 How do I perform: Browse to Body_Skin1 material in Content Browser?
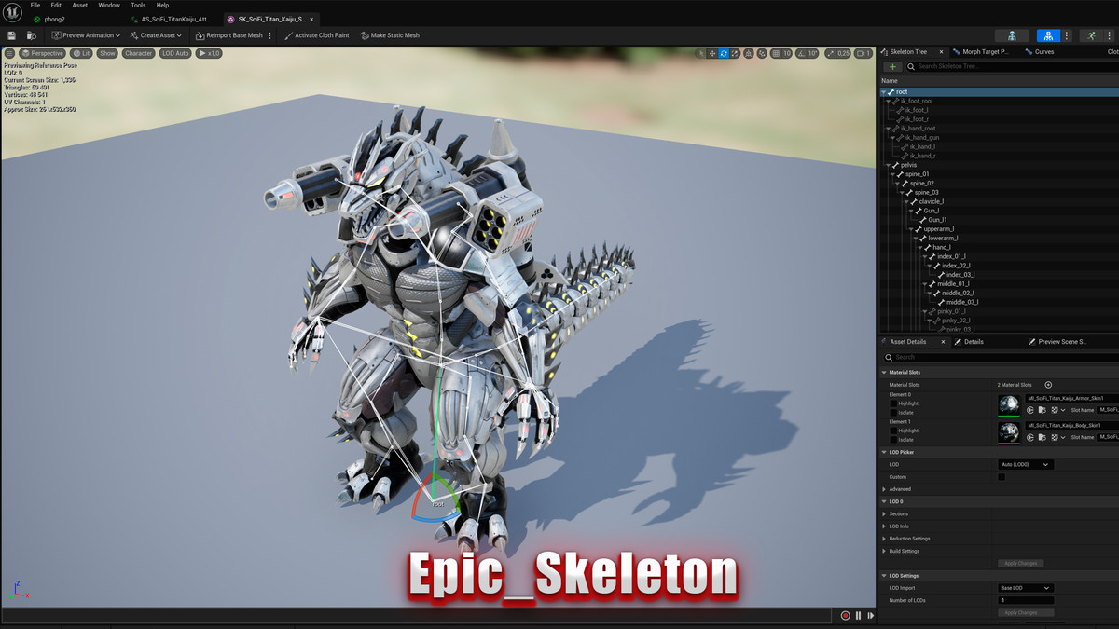pyautogui.click(x=1042, y=436)
